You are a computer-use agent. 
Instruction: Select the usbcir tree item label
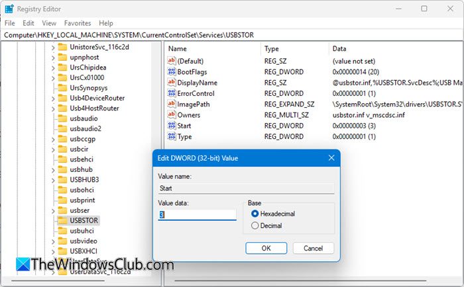pyautogui.click(x=79, y=149)
